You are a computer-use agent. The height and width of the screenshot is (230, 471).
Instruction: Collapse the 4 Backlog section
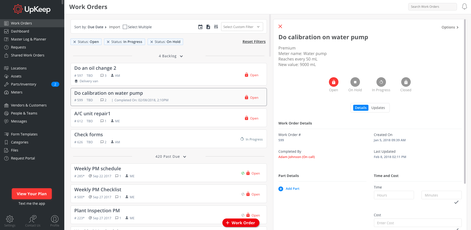[x=181, y=56]
